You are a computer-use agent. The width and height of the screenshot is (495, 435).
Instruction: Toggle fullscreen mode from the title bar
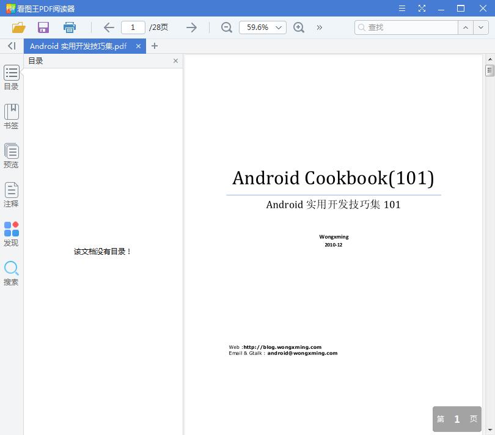click(422, 9)
